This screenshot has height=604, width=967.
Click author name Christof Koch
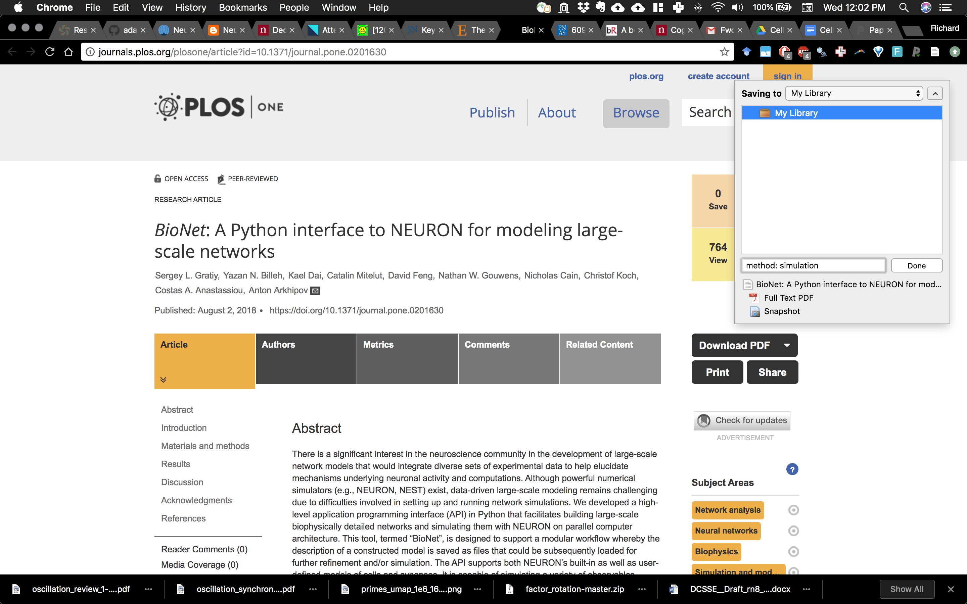(610, 275)
